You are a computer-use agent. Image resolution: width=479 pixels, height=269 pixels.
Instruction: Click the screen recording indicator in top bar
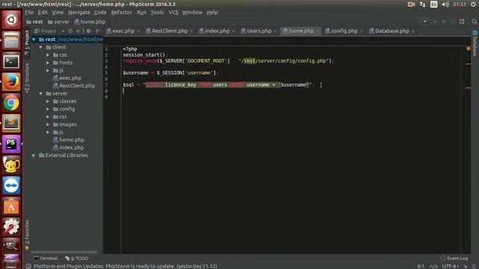pyautogui.click(x=411, y=4)
